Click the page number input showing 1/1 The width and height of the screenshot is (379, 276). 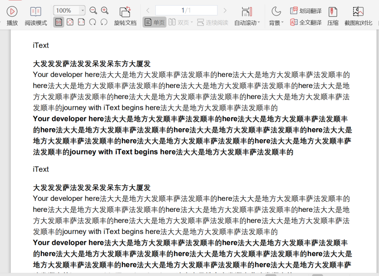pyautogui.click(x=186, y=10)
